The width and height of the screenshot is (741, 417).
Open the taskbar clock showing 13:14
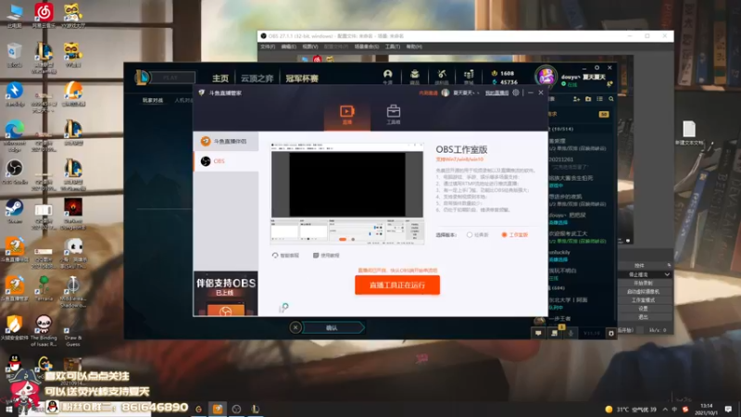pyautogui.click(x=706, y=409)
